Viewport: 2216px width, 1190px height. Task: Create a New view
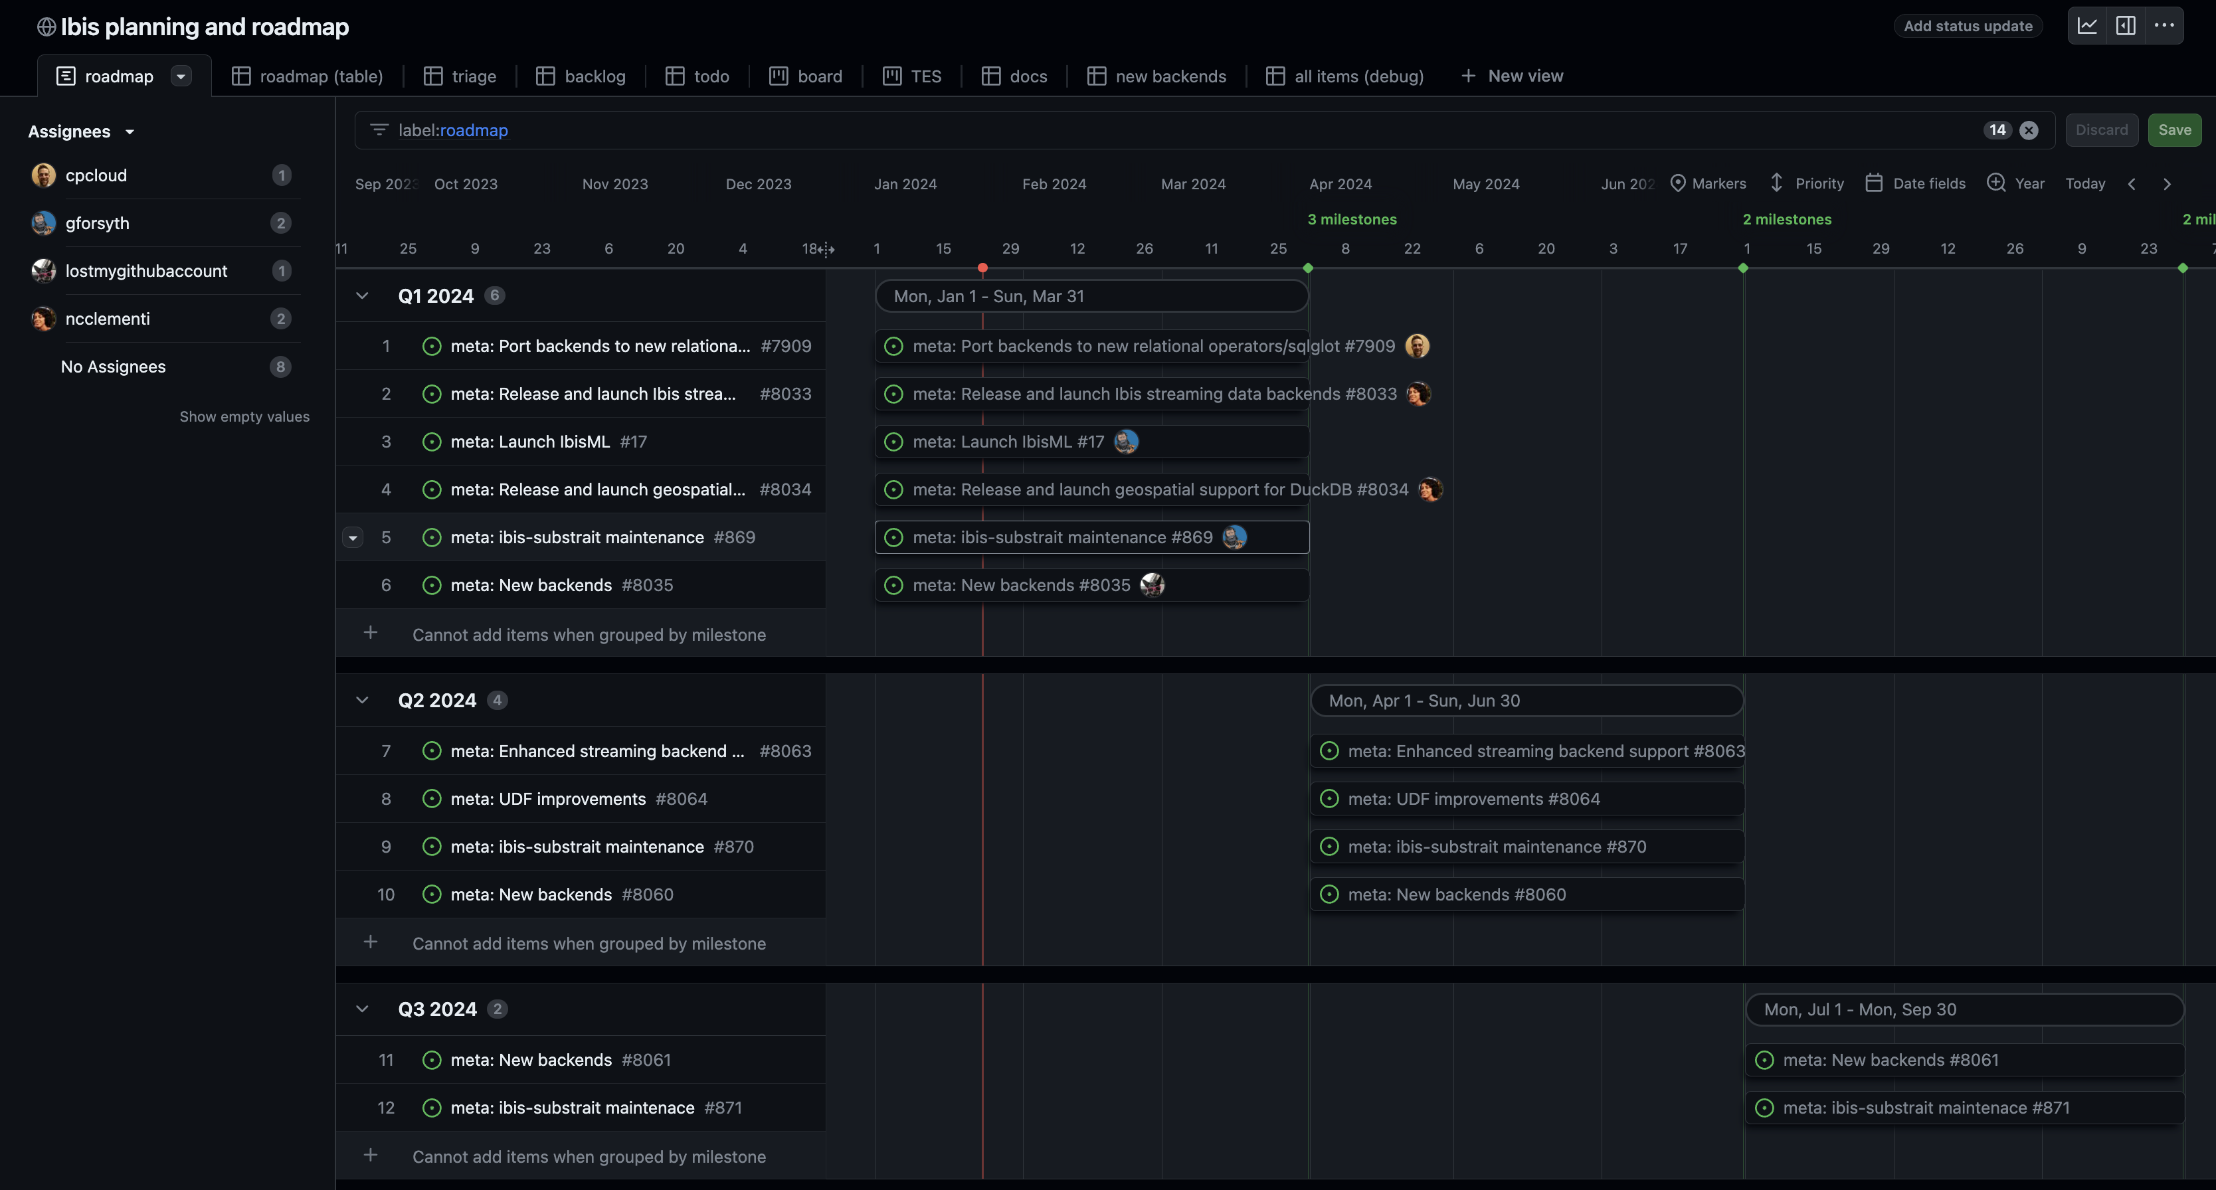pyautogui.click(x=1511, y=76)
